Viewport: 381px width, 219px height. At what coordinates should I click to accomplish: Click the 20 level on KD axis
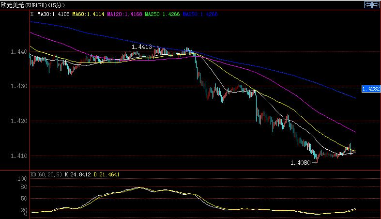coord(24,210)
